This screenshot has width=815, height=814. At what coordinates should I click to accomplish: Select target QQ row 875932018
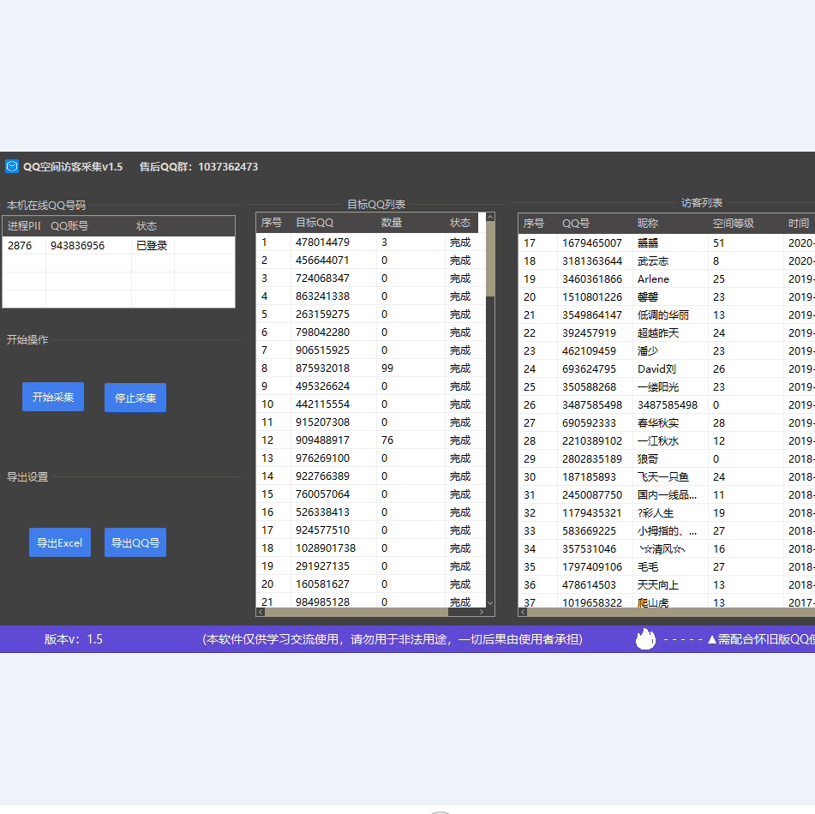(322, 368)
